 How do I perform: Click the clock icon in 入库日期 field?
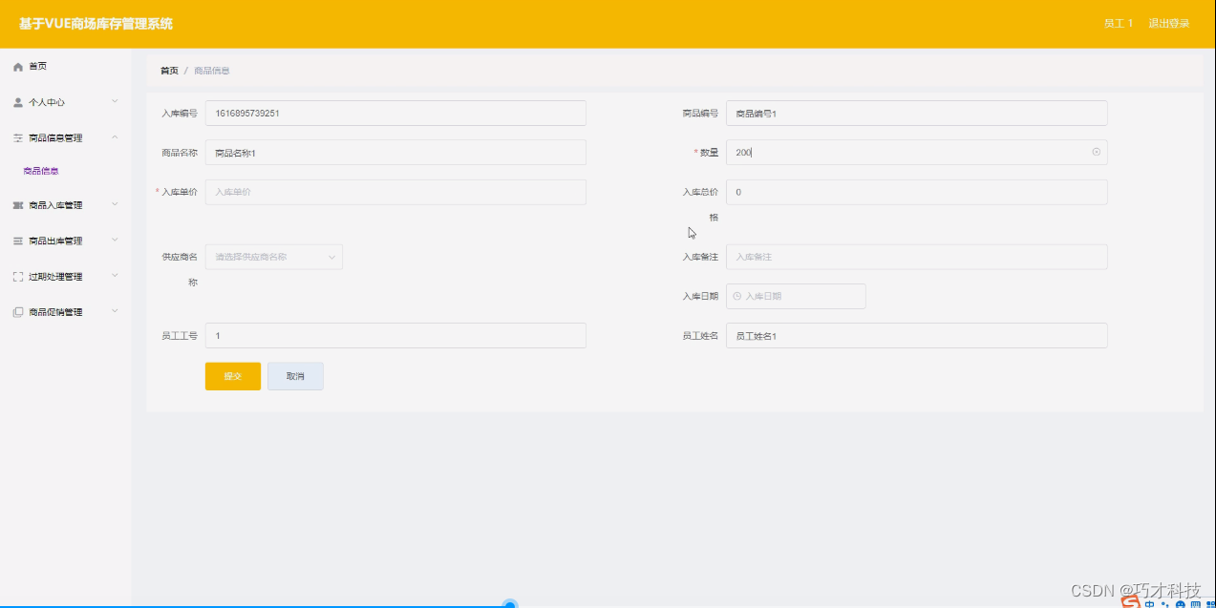pyautogui.click(x=736, y=296)
